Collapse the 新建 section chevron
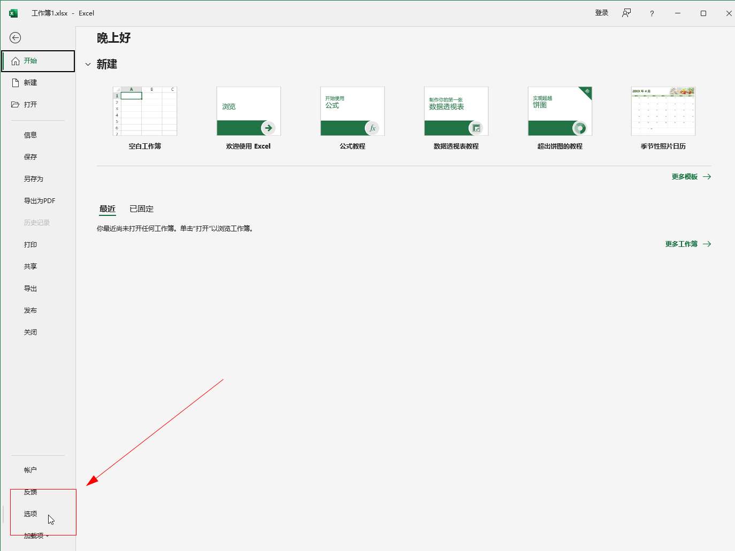Viewport: 735px width, 551px height. [88, 65]
